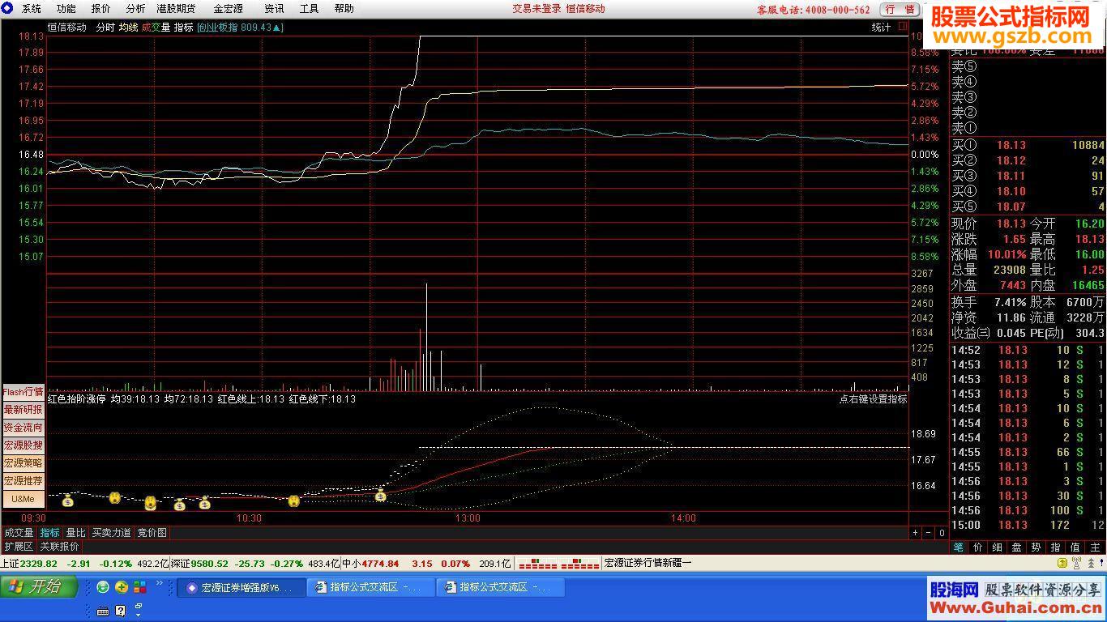Select the 笔 tab in quote panel

tap(959, 547)
